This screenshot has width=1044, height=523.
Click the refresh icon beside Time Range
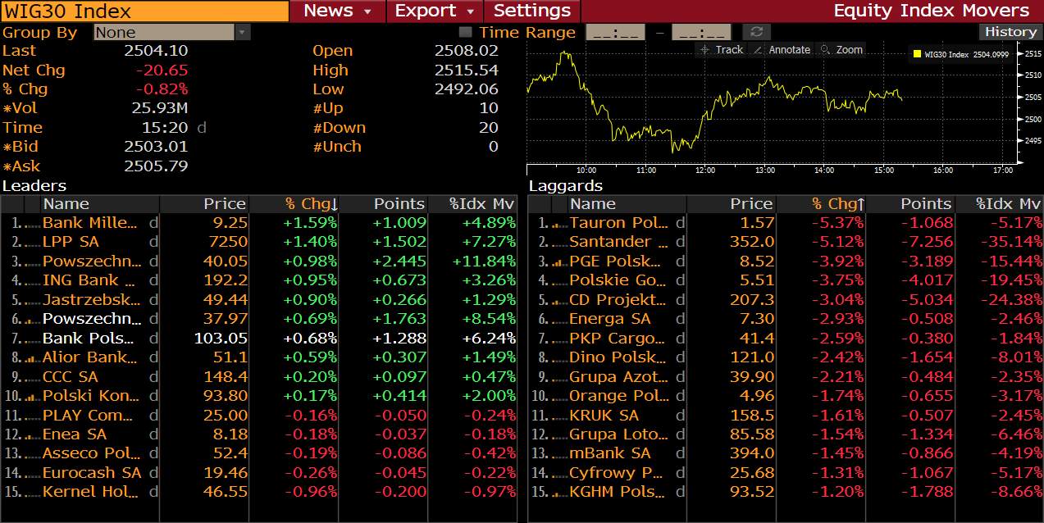(756, 32)
